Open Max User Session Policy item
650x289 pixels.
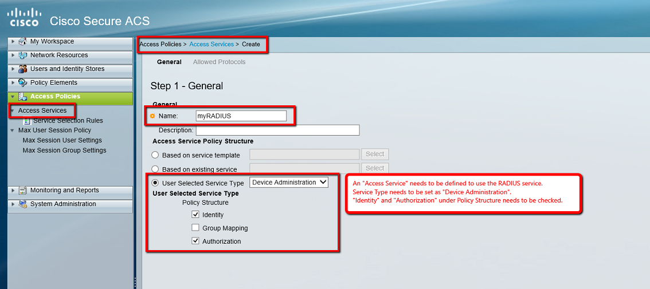[x=54, y=130]
